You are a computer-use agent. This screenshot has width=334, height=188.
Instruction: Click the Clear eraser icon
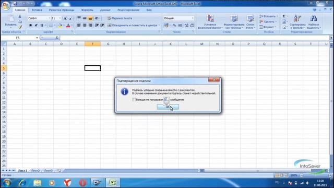click(x=284, y=27)
